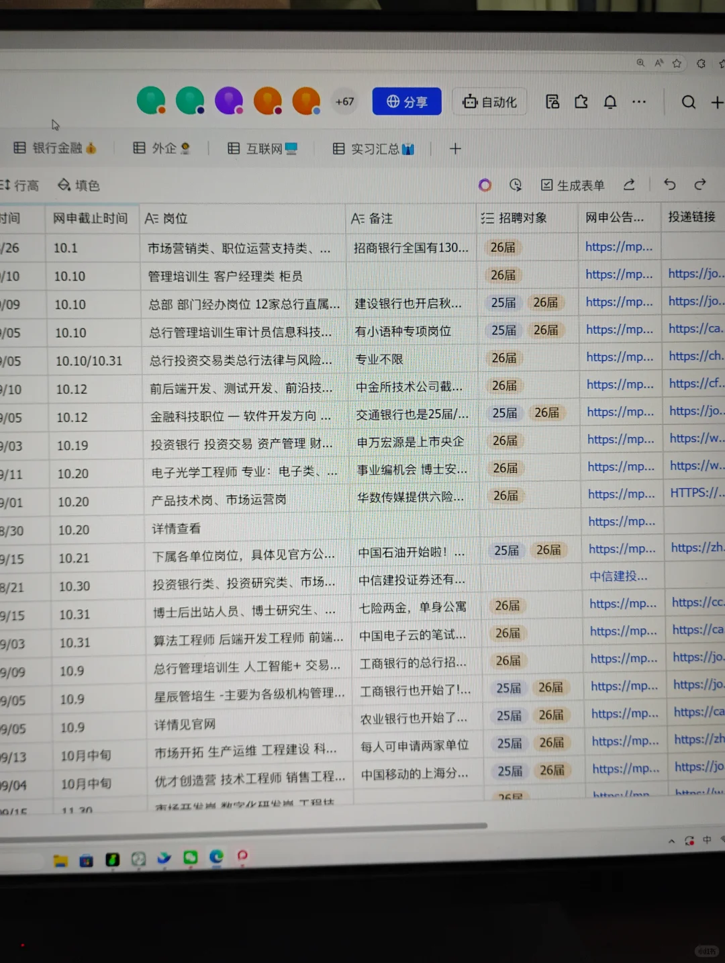725x963 pixels.
Task: Switch to the 银行金融 sheet tab
Action: coord(55,148)
